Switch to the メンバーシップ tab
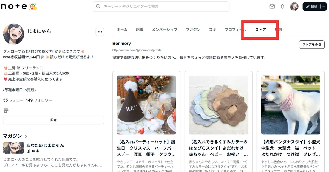 coord(164,30)
